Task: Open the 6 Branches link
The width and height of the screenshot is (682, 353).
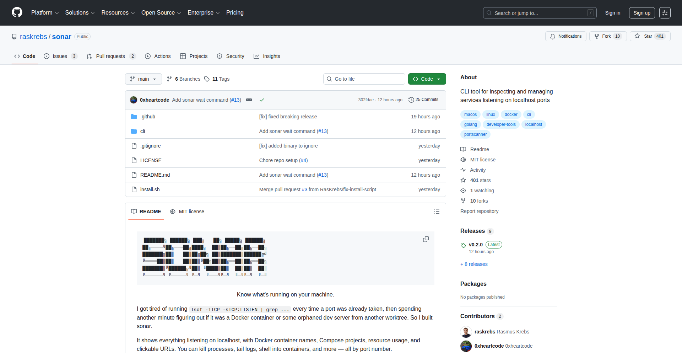Action: [184, 79]
